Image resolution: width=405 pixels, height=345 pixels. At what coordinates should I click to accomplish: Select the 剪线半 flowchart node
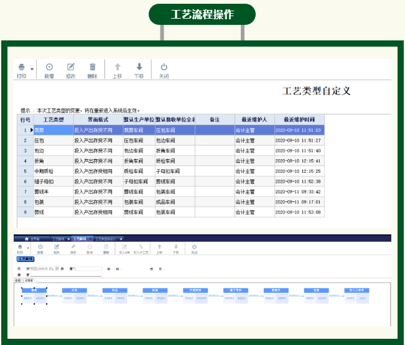pos(276,295)
